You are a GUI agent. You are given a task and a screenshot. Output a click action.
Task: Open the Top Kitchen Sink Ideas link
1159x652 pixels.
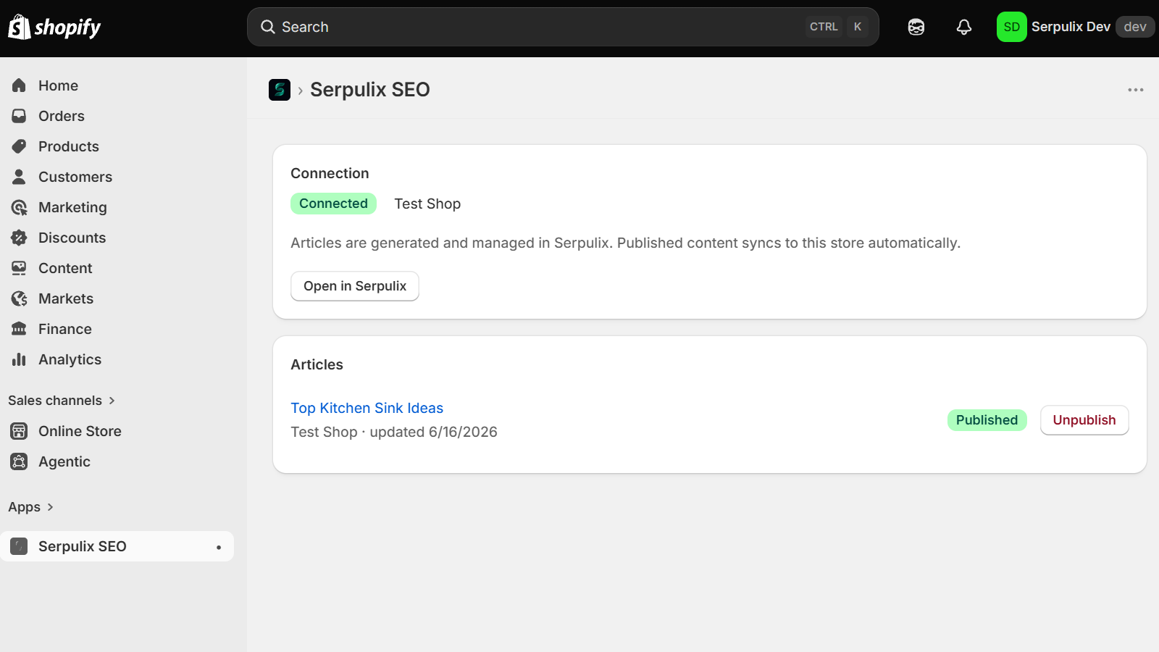click(x=367, y=408)
